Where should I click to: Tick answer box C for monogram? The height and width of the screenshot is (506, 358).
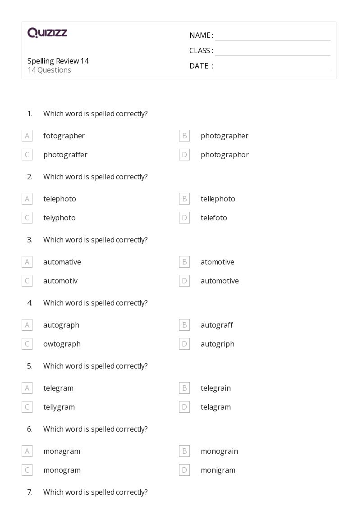(27, 470)
